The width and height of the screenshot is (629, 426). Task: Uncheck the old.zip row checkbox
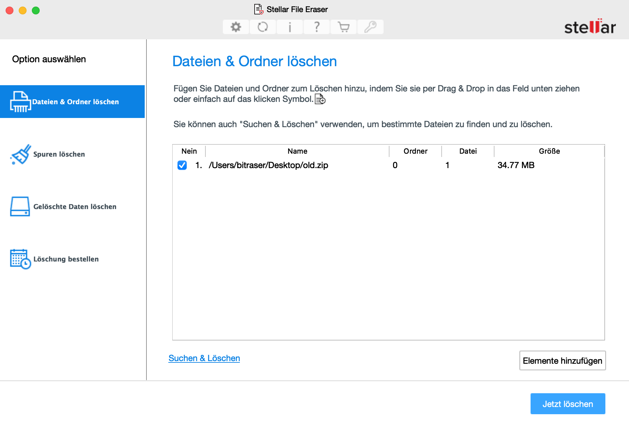click(x=182, y=165)
